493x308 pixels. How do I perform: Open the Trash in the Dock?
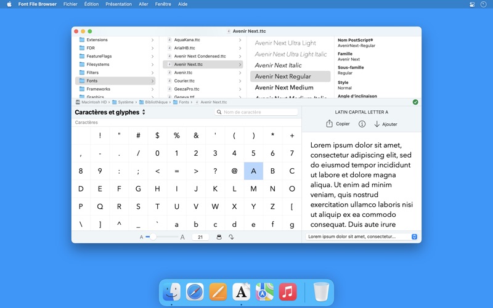coord(321,292)
